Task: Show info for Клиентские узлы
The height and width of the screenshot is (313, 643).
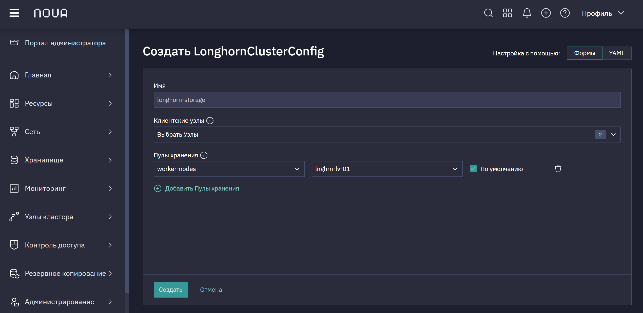Action: pos(210,121)
